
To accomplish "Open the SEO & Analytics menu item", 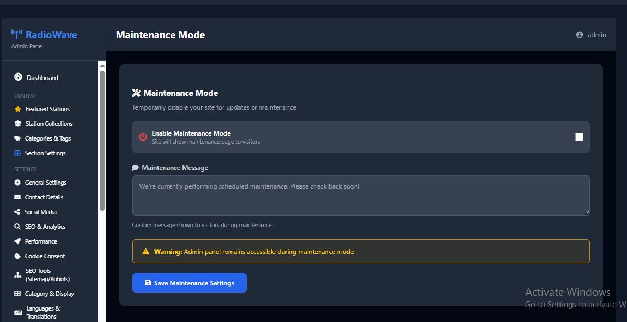I will [x=45, y=227].
